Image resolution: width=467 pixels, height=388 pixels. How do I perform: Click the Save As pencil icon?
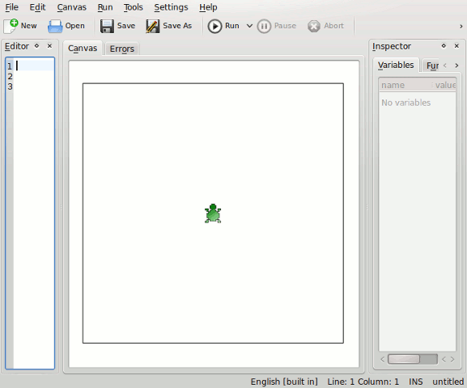click(152, 26)
